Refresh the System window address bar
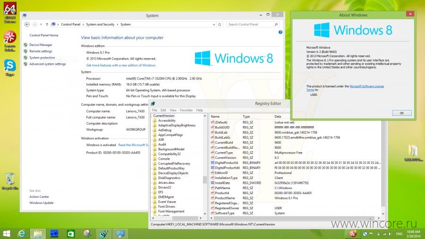Image resolution: width=425 pixels, height=239 pixels. [x=220, y=25]
